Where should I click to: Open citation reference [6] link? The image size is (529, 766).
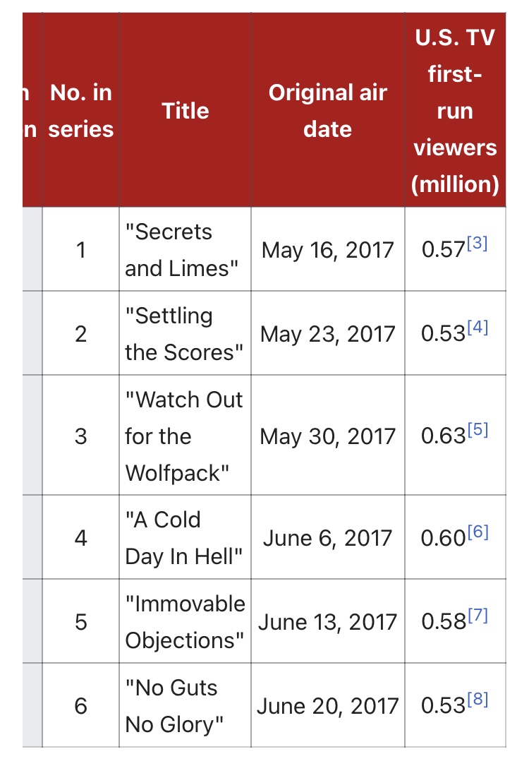pyautogui.click(x=478, y=531)
